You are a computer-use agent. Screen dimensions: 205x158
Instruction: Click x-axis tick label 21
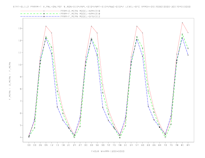click(69, 145)
